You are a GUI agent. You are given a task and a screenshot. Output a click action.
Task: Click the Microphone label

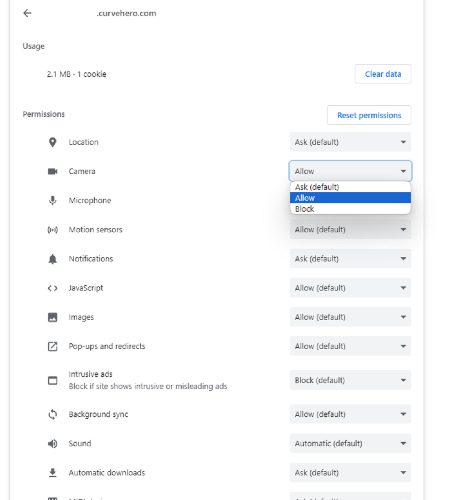point(90,200)
